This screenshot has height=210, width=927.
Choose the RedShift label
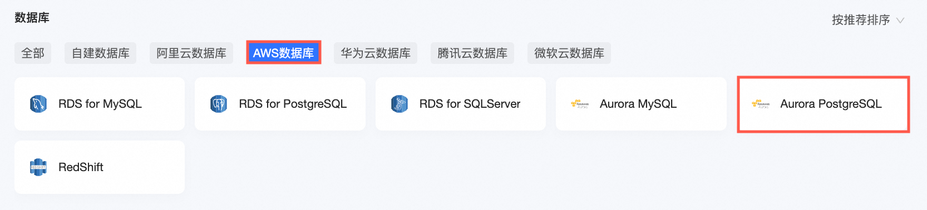pyautogui.click(x=81, y=167)
